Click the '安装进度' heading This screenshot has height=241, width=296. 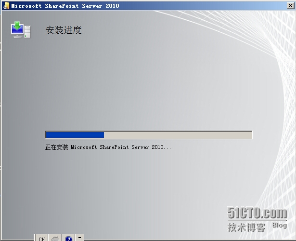(64, 30)
